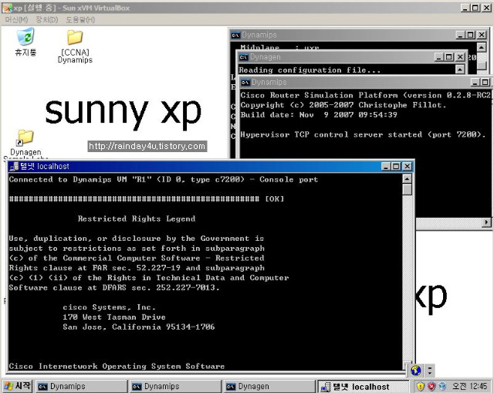Maximize the back Dynamips window

pos(470,35)
